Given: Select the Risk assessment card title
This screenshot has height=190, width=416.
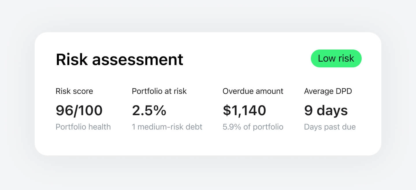Looking at the screenshot, I should [x=119, y=59].
